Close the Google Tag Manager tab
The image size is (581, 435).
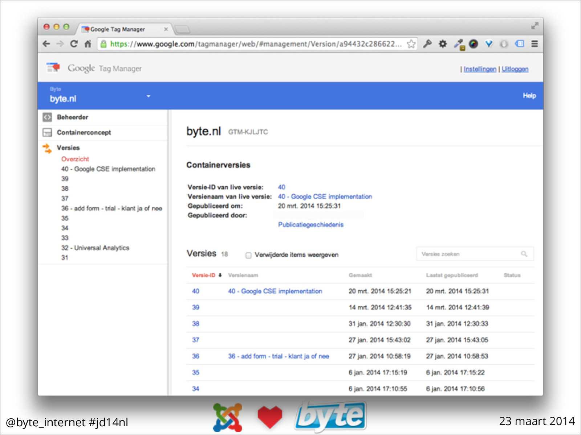(166, 29)
